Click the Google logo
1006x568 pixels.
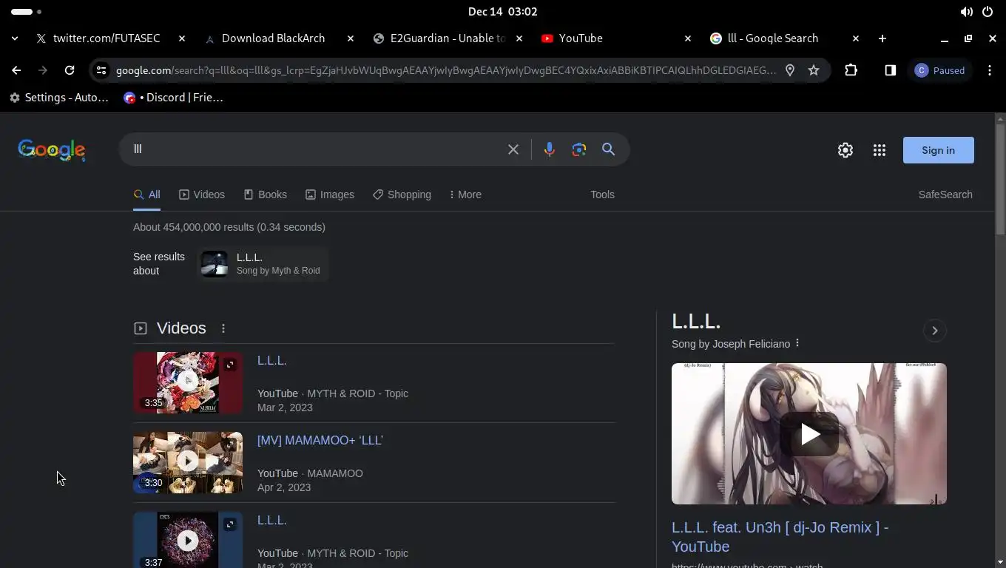point(52,150)
